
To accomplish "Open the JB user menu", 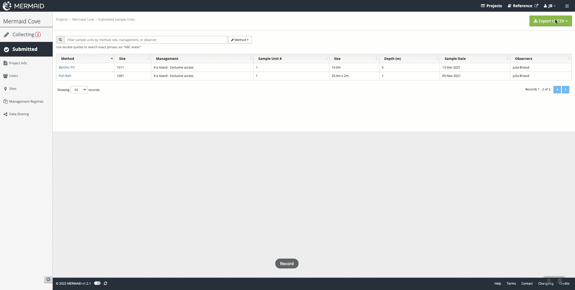I will click(x=550, y=6).
